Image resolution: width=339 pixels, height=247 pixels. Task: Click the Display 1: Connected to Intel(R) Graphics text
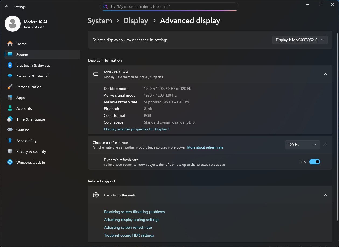pos(133,77)
